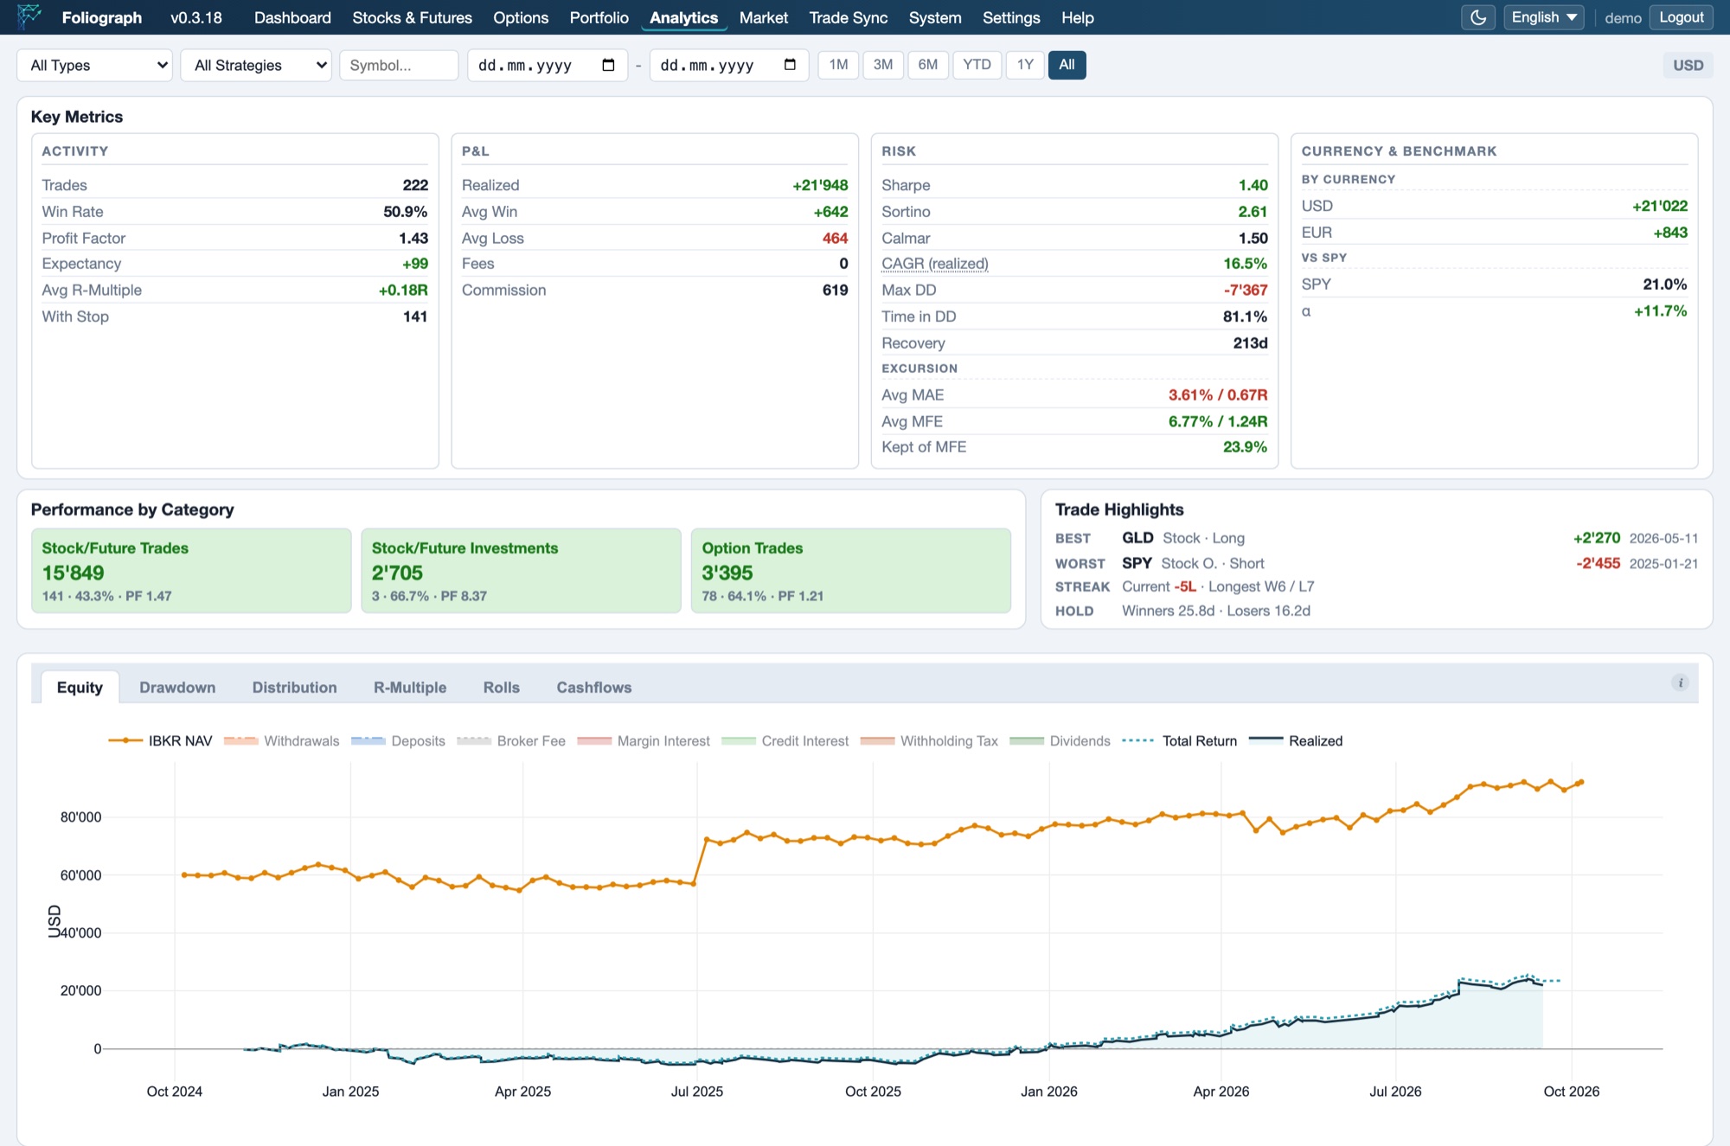Click the CAGR (realized) label
1730x1146 pixels.
click(x=935, y=264)
